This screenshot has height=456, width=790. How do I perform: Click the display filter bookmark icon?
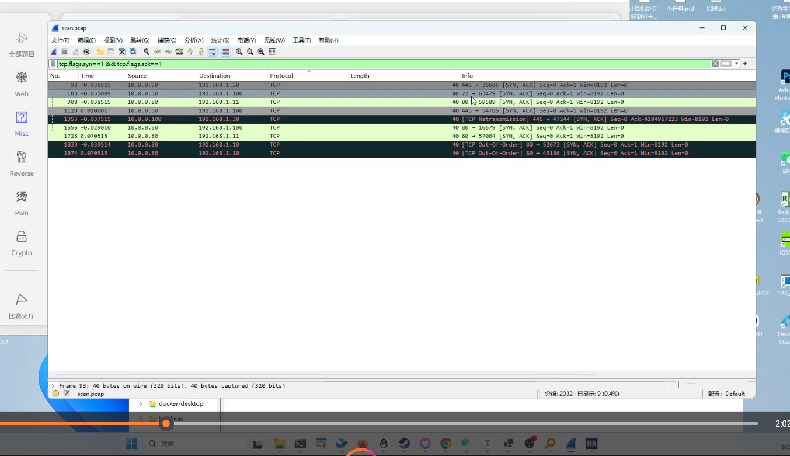pos(53,64)
